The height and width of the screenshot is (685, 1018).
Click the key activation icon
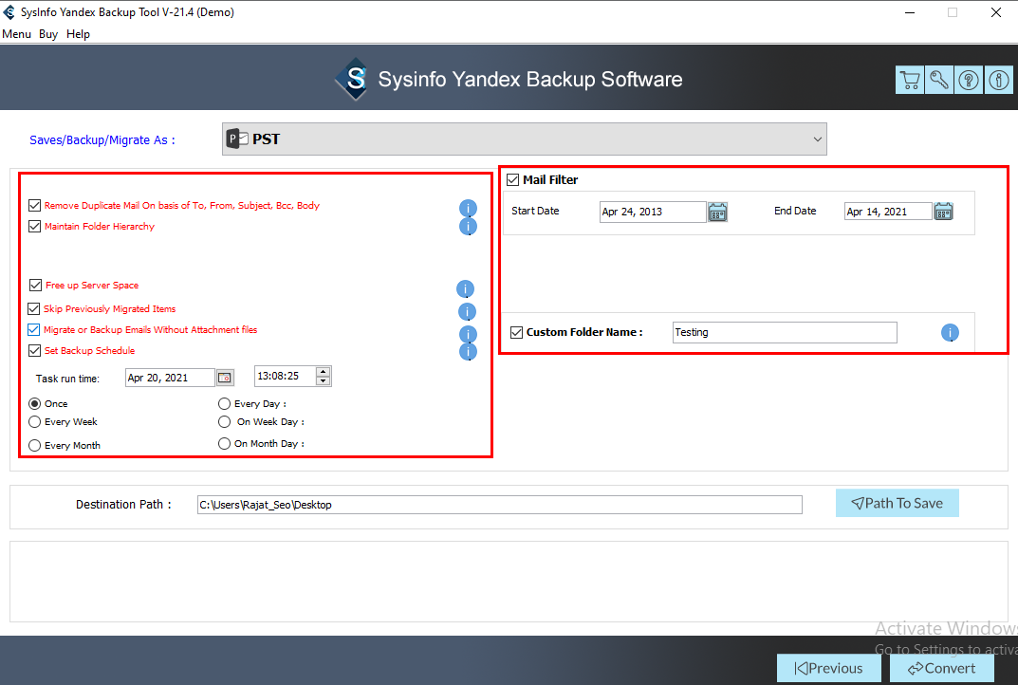click(x=939, y=80)
